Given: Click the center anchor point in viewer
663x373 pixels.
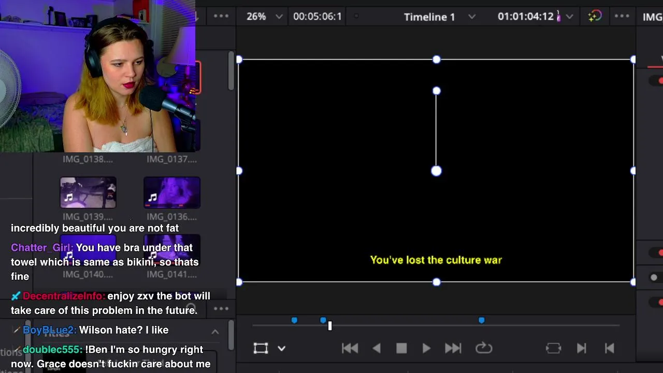Looking at the screenshot, I should 436,171.
